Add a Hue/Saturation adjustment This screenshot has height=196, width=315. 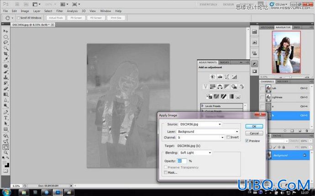(213, 87)
